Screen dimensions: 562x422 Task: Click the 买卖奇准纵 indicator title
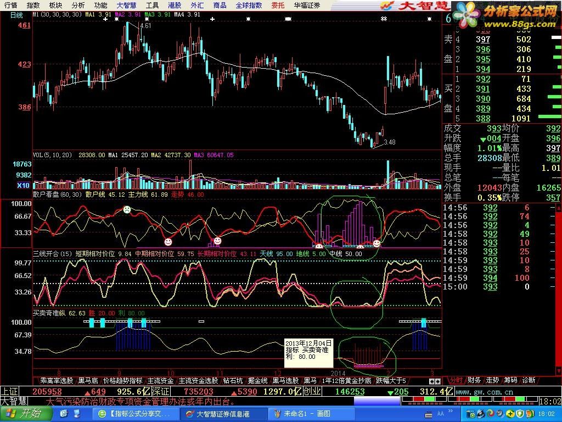pos(49,313)
